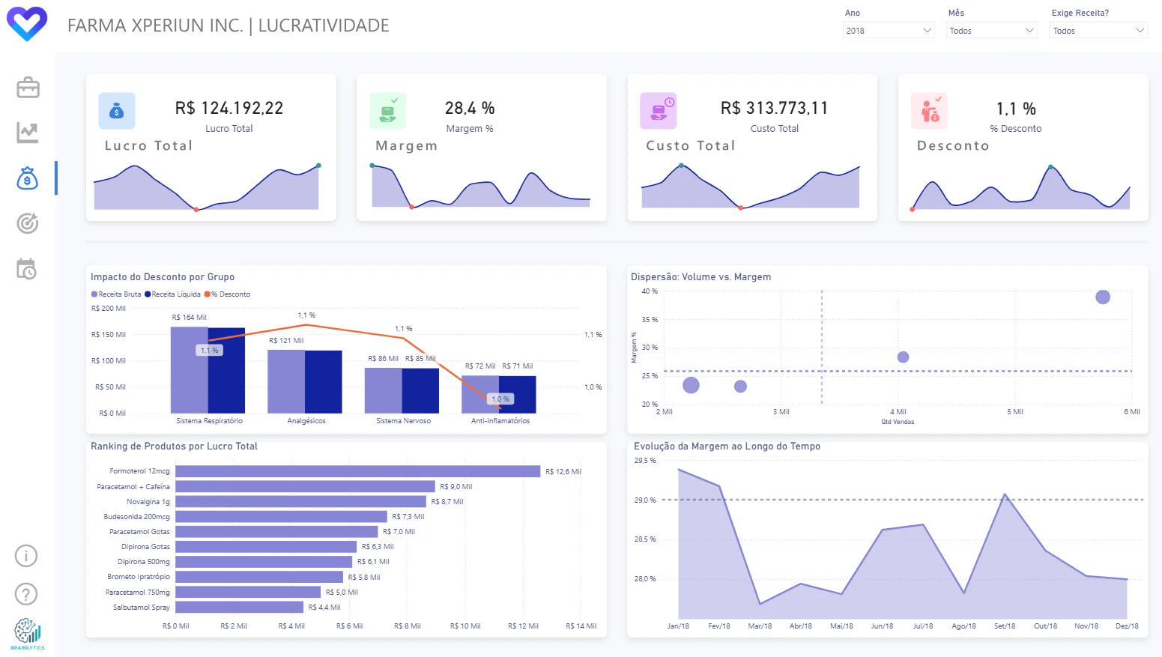Click the blue money bag Lucro Total icon
This screenshot has width=1162, height=657.
[x=117, y=111]
